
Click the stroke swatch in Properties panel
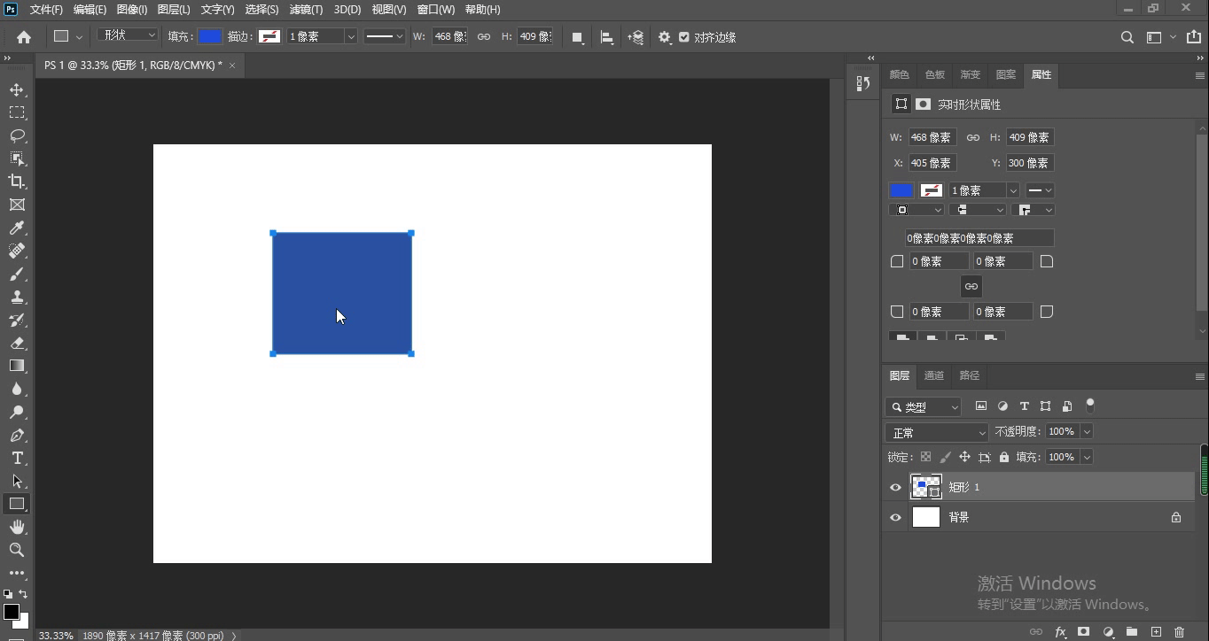click(932, 190)
